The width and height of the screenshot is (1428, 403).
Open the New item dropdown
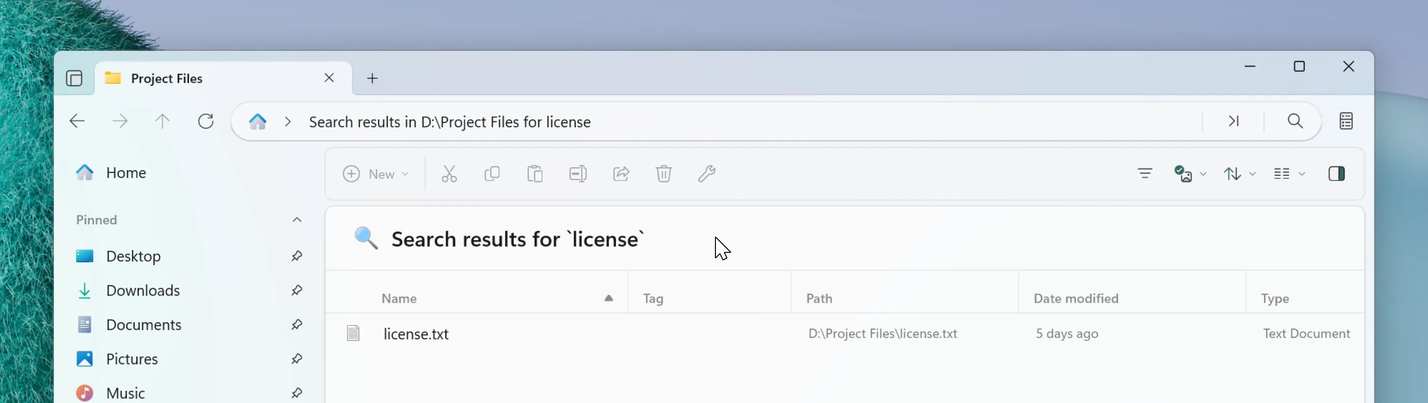(376, 173)
